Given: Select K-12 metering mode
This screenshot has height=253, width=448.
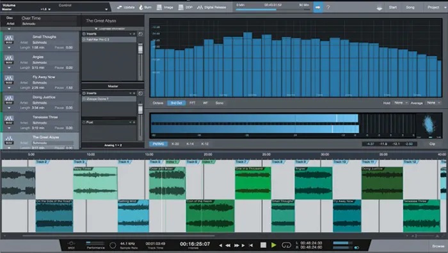Looking at the screenshot, I should click(205, 144).
